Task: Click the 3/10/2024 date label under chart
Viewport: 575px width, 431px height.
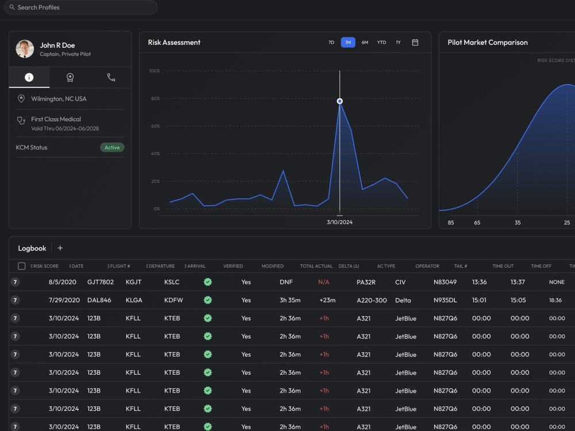Action: [x=340, y=222]
